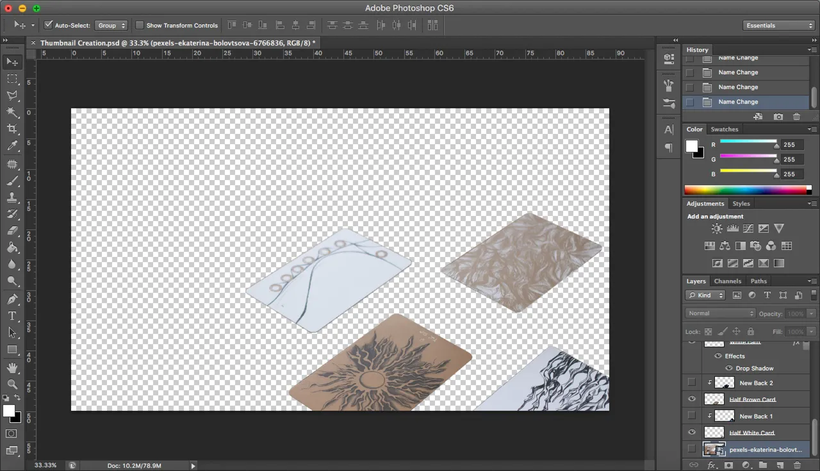Show the New Back 2 layer
820x471 pixels.
click(x=691, y=383)
